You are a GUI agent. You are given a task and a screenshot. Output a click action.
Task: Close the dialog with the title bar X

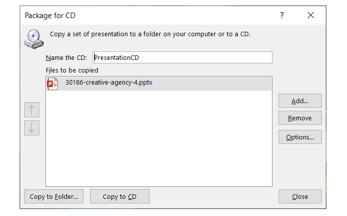pyautogui.click(x=311, y=16)
